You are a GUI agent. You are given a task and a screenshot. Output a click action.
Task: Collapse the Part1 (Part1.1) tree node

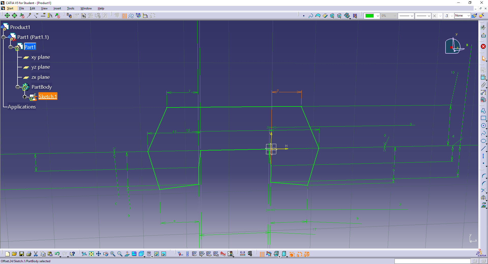tap(3, 37)
